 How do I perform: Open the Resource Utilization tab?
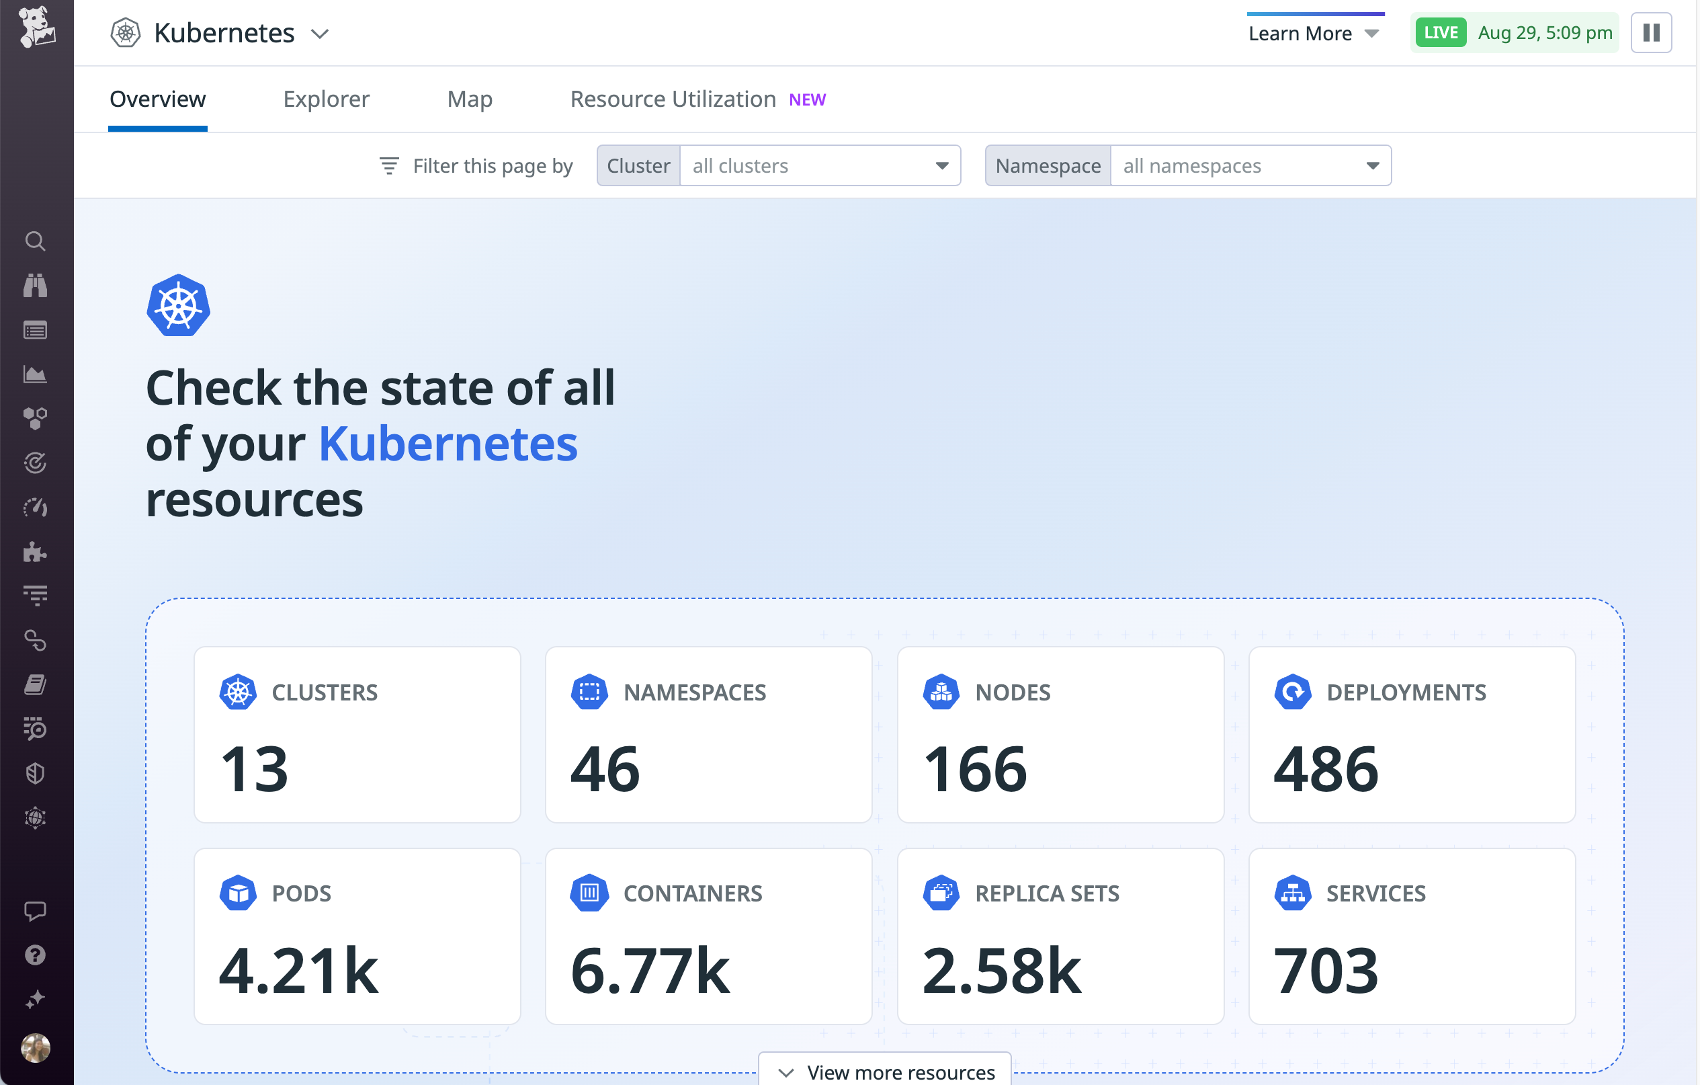coord(673,99)
